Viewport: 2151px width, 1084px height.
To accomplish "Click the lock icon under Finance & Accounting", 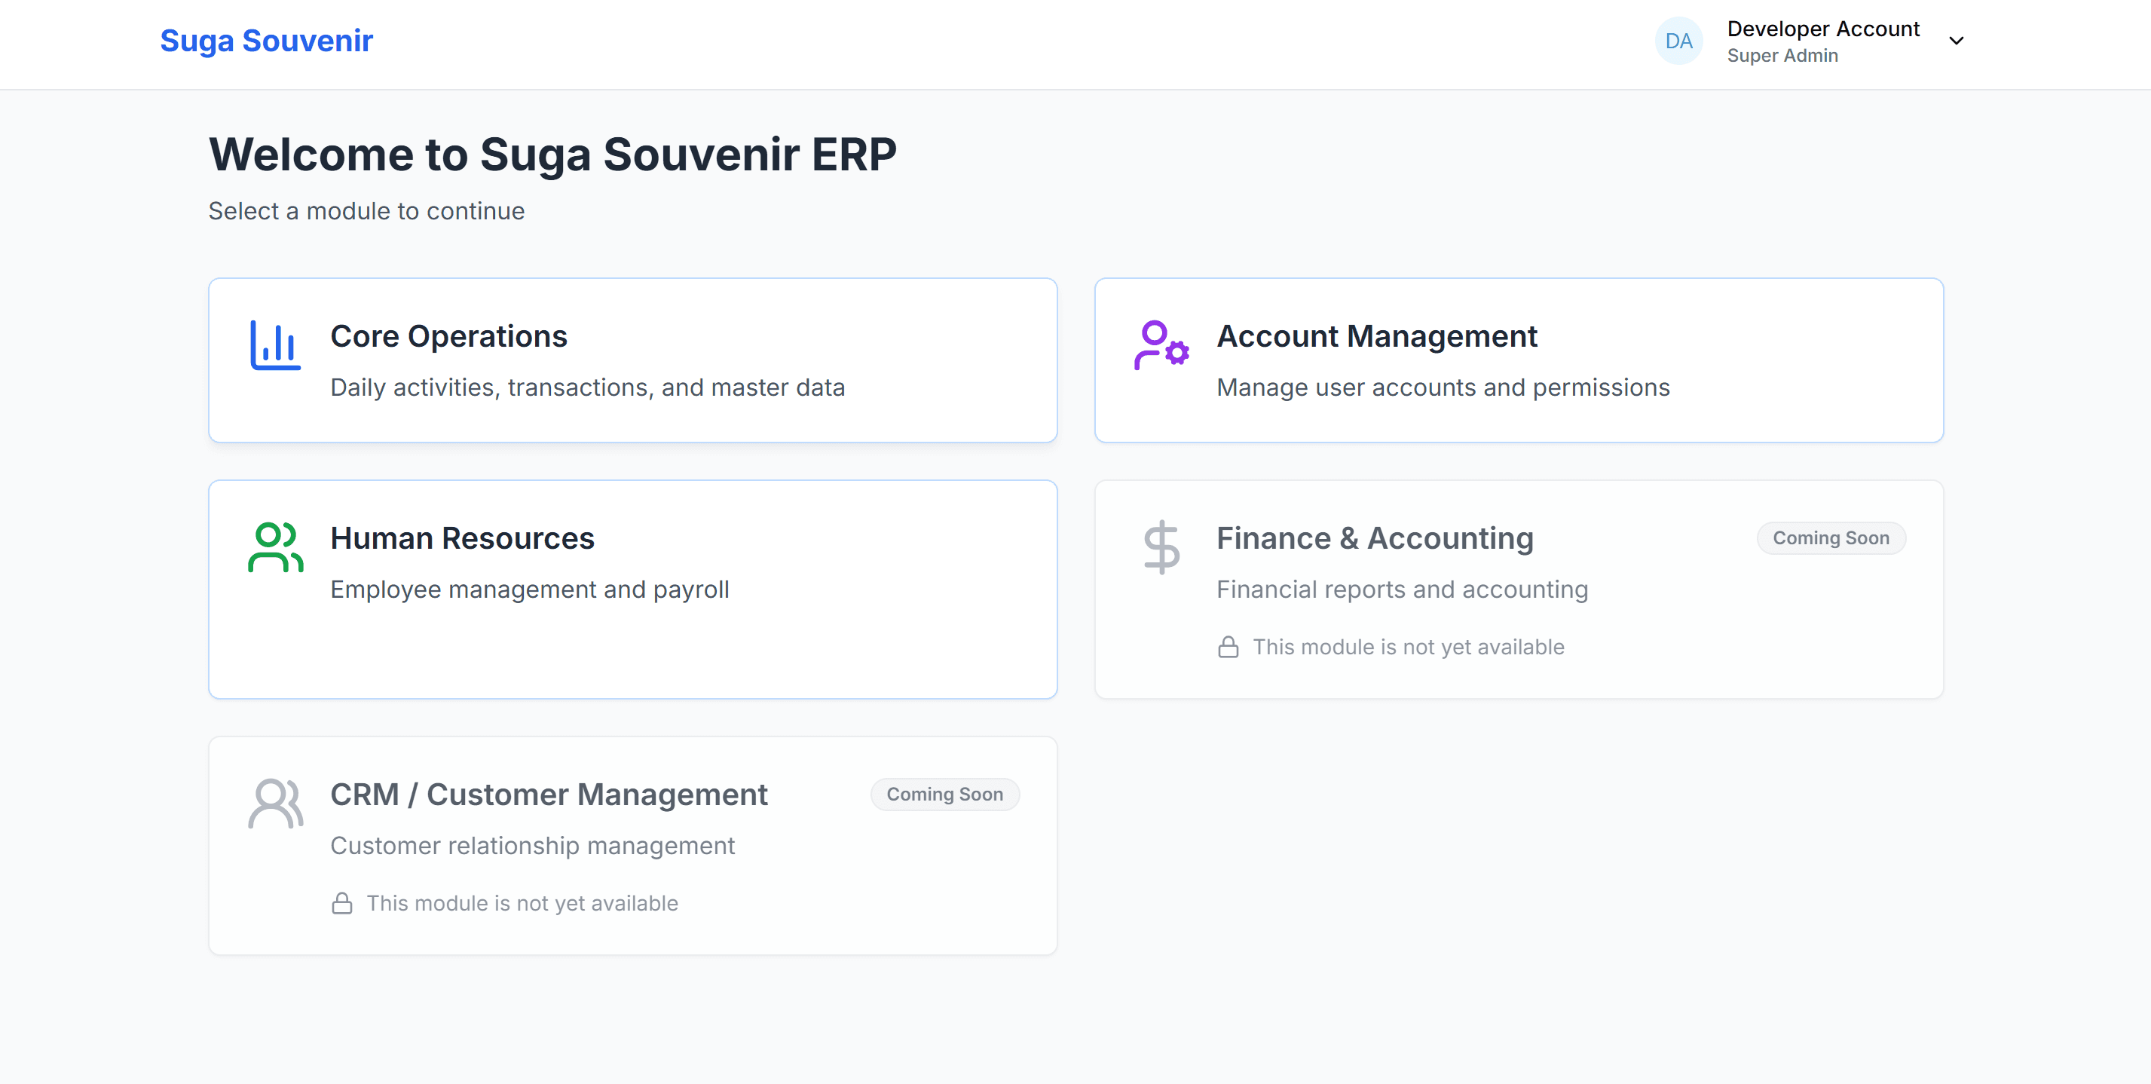I will point(1228,648).
